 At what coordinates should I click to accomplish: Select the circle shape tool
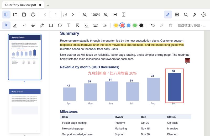click(60, 25)
